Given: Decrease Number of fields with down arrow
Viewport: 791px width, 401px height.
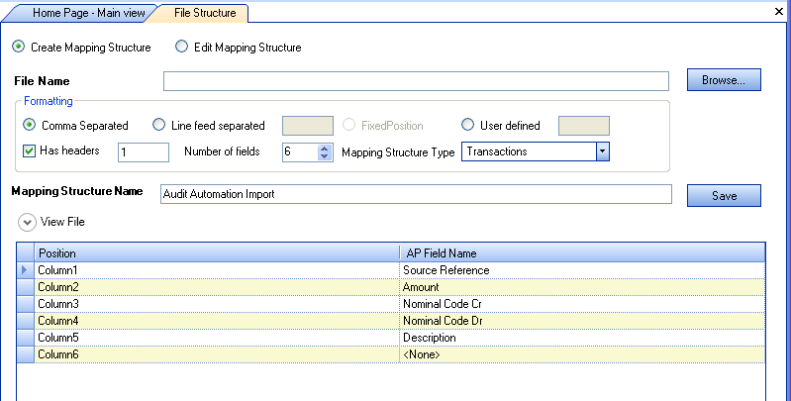Looking at the screenshot, I should 325,156.
